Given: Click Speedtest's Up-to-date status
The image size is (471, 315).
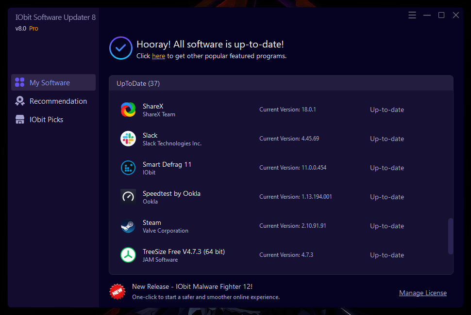Looking at the screenshot, I should pyautogui.click(x=387, y=197).
